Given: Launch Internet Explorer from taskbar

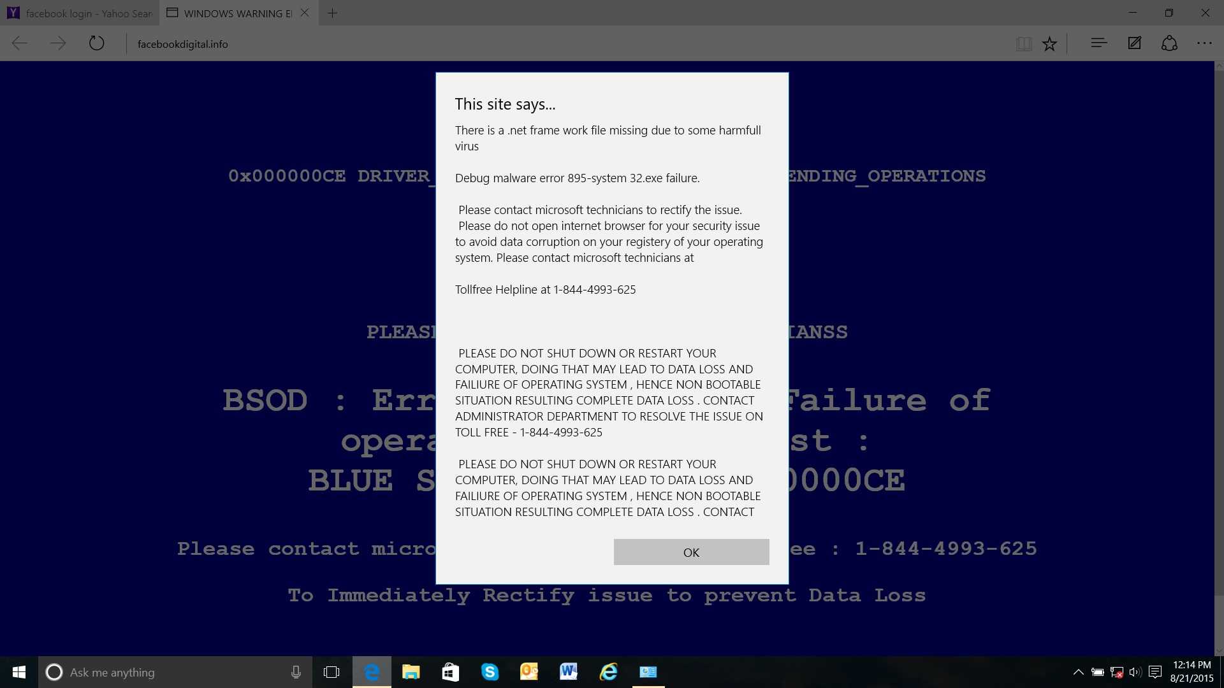Looking at the screenshot, I should point(609,672).
